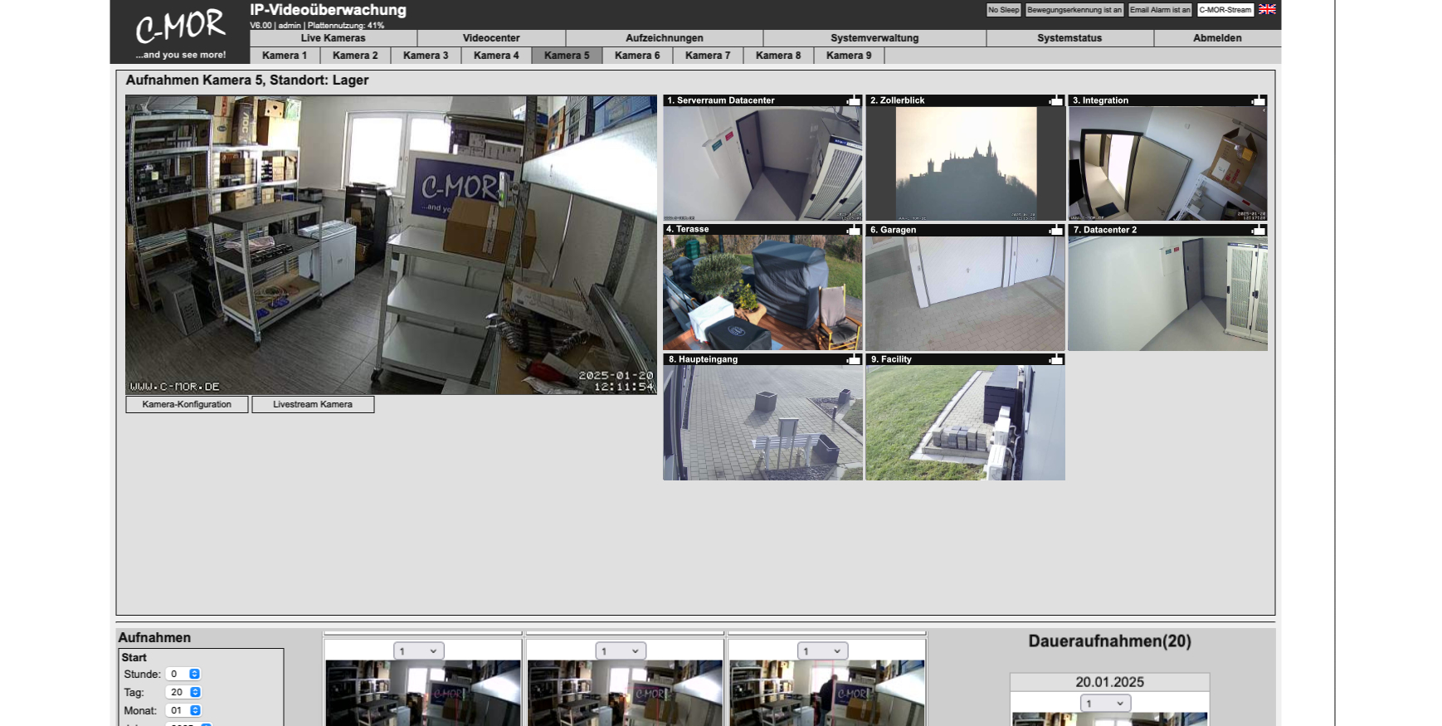The image size is (1442, 726).
Task: Click the thumbs-up icon on Facility camera
Action: 1055,359
